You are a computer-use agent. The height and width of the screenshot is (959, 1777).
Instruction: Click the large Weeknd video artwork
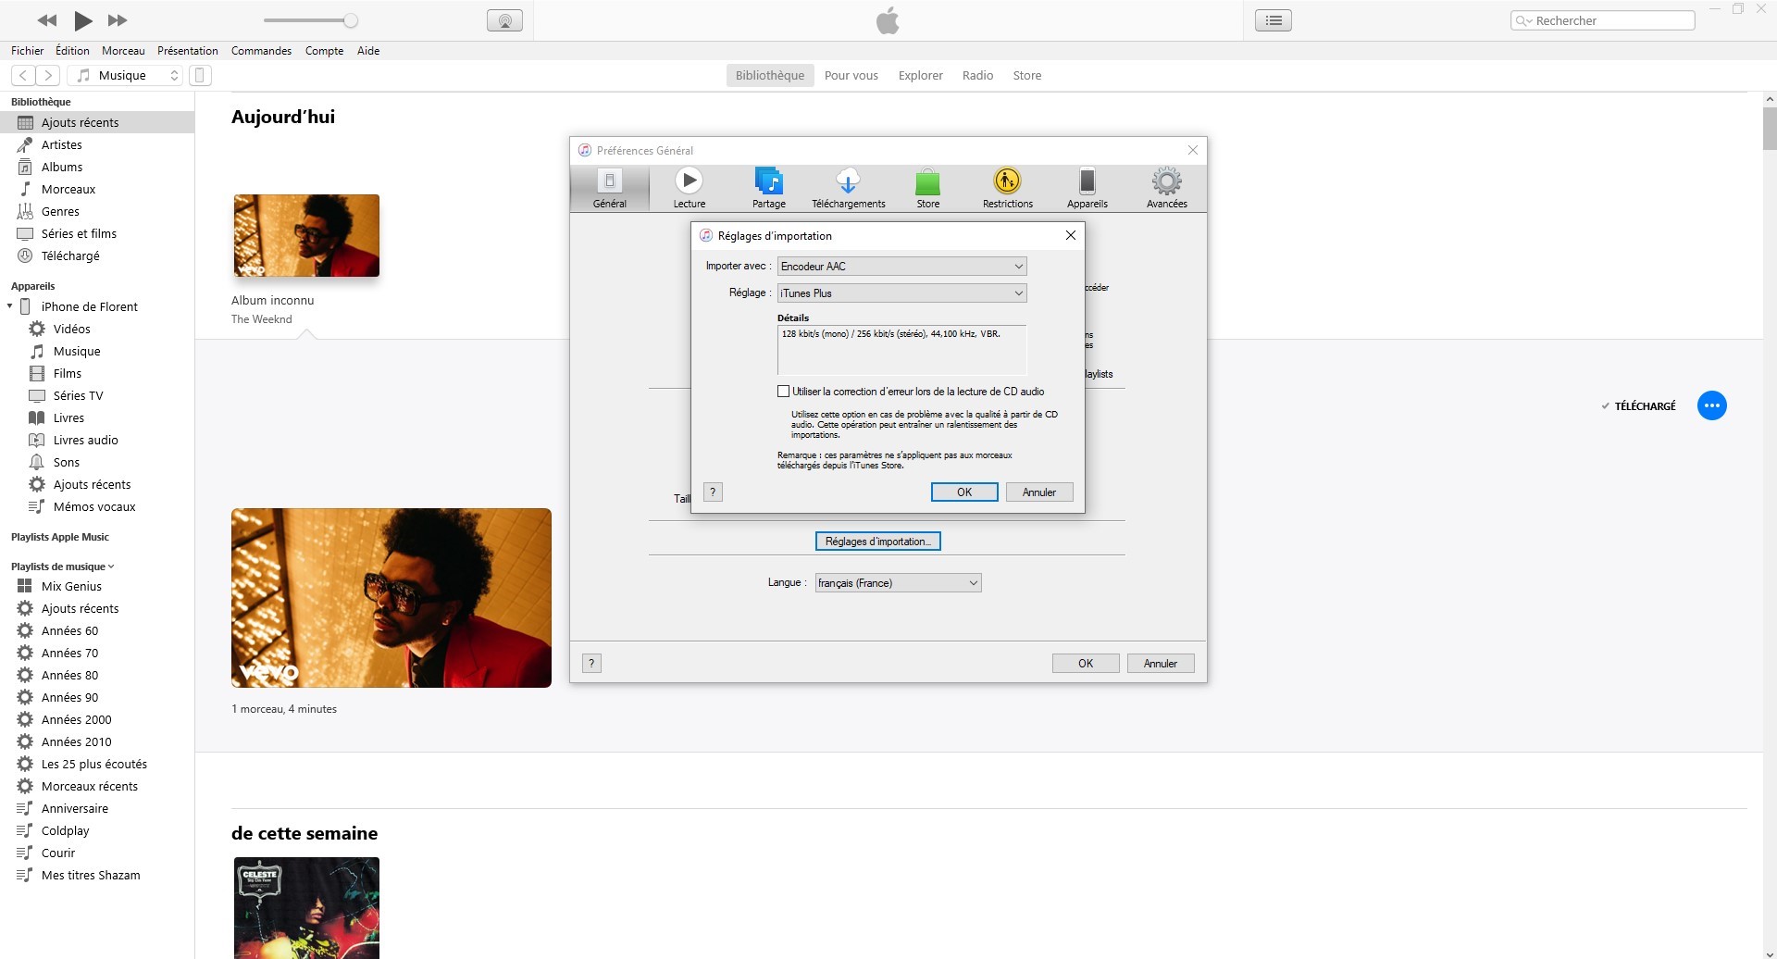391,598
